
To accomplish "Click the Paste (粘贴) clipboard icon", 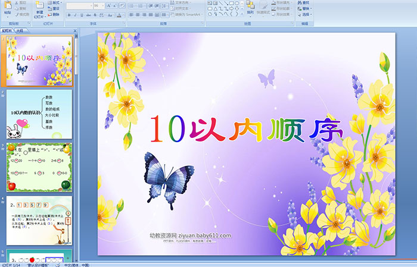I will pyautogui.click(x=8, y=5).
